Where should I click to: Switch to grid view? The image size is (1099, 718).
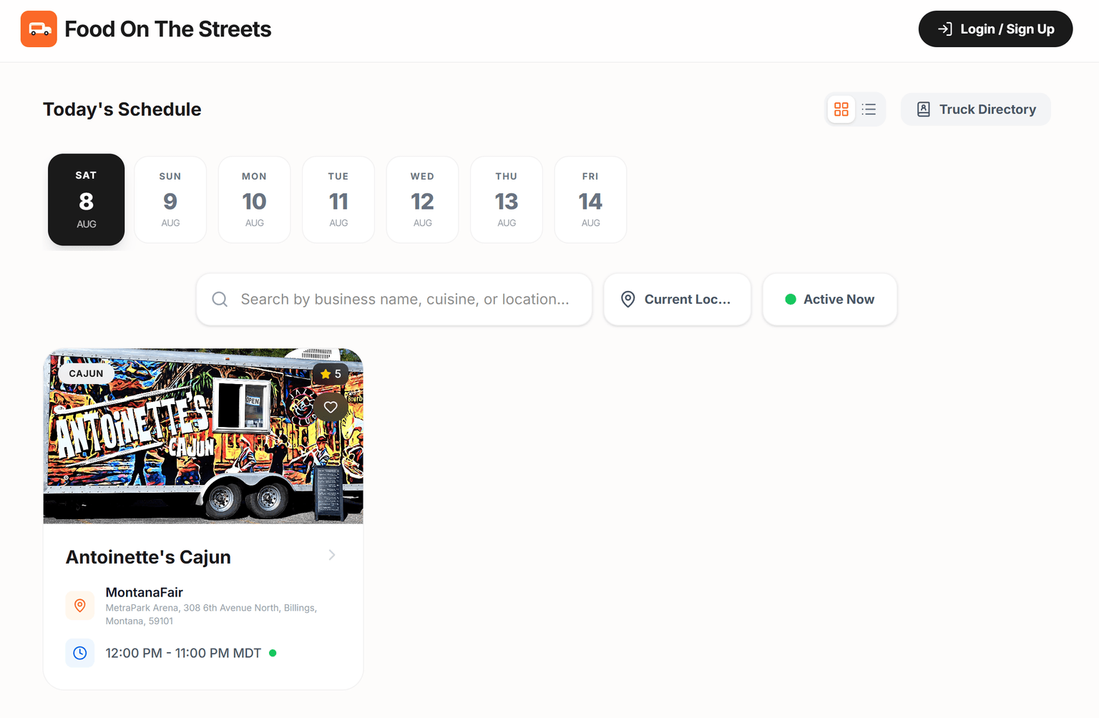841,109
